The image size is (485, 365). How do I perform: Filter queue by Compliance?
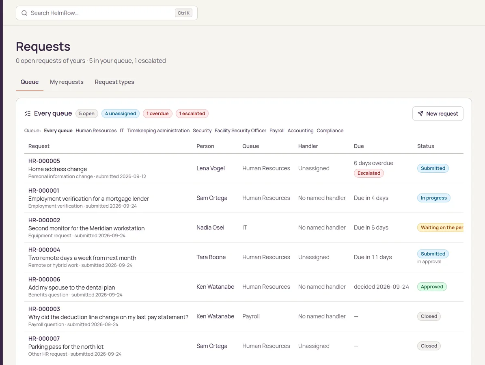pos(330,131)
